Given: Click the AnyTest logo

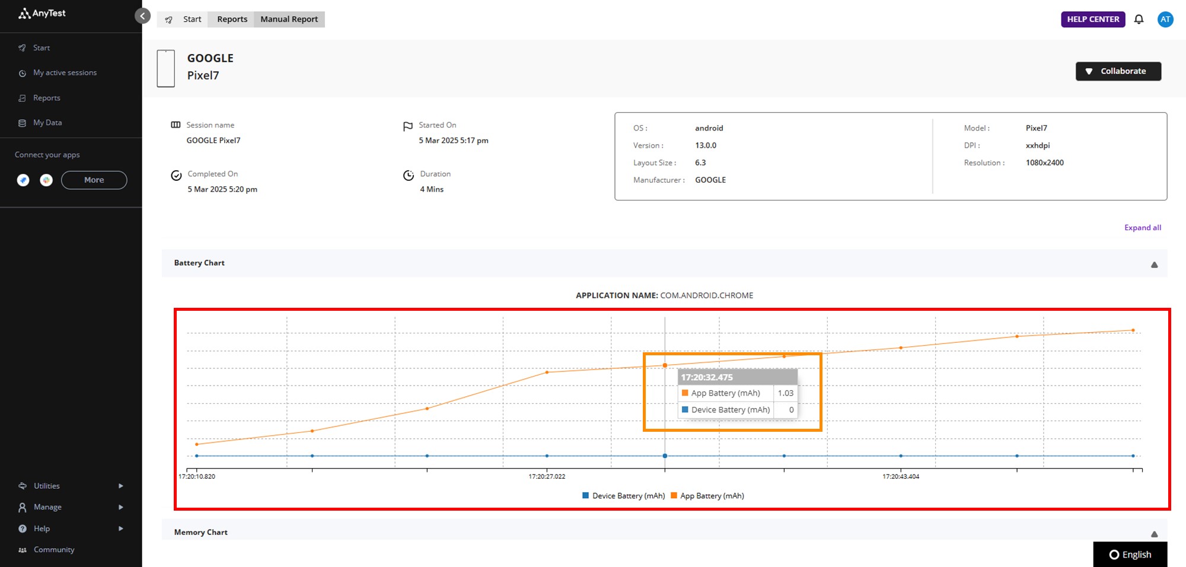Looking at the screenshot, I should [42, 13].
